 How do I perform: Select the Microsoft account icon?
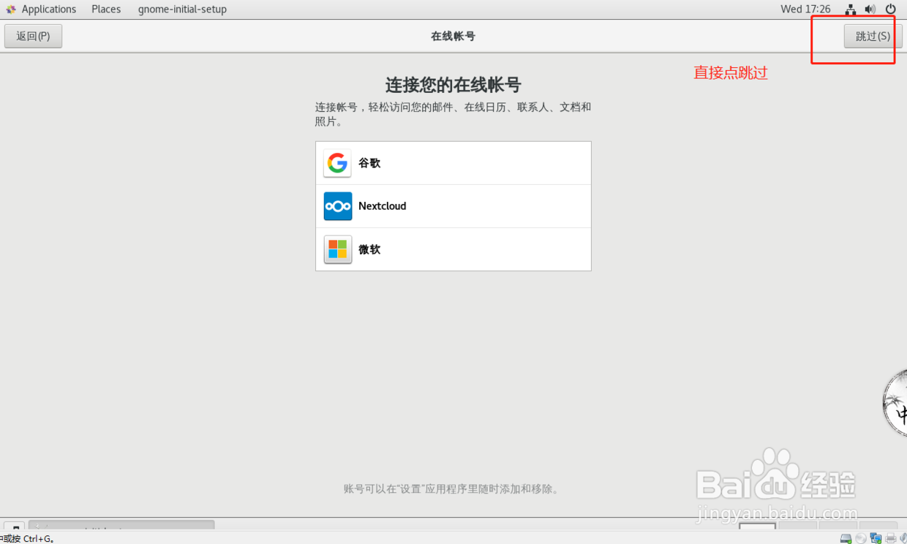tap(337, 249)
